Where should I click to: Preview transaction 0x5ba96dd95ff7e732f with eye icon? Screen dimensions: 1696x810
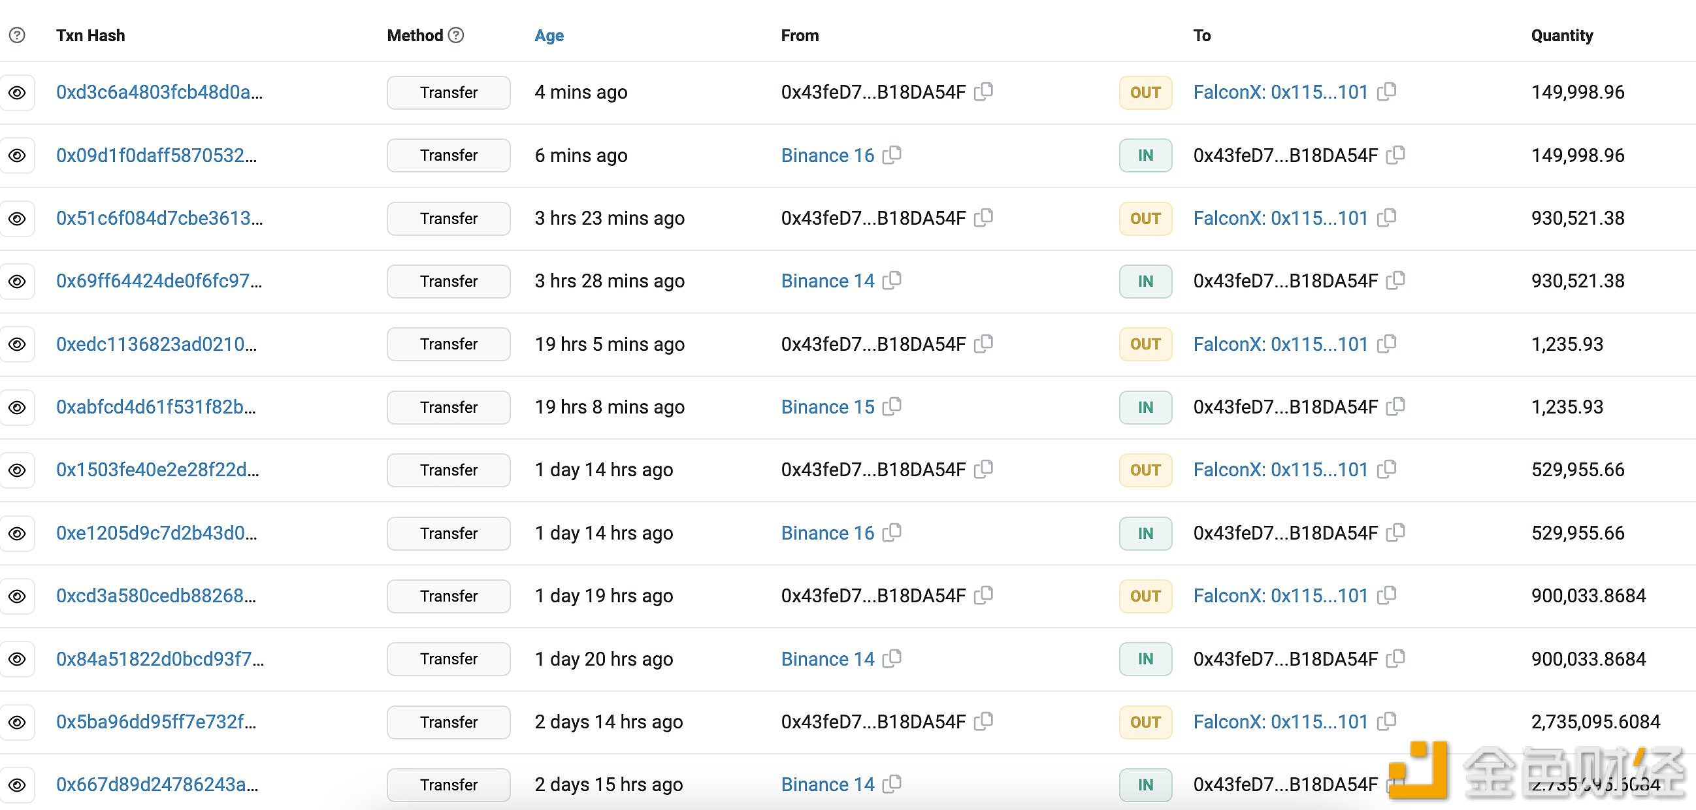click(x=17, y=722)
